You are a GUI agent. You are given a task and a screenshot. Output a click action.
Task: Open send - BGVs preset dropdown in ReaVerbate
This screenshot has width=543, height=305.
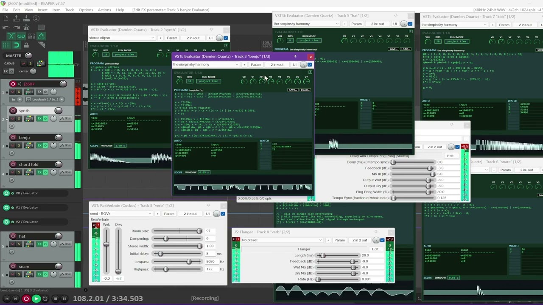[x=121, y=213]
